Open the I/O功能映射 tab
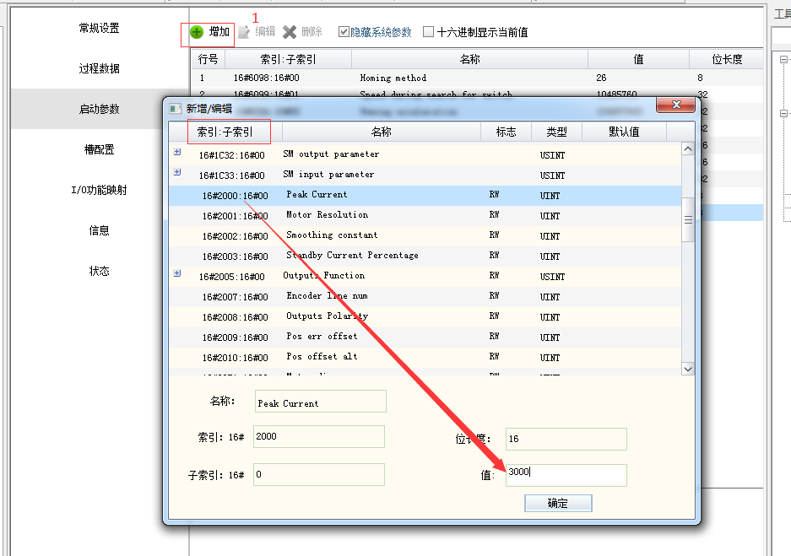Screen dimensions: 791x556 point(100,190)
